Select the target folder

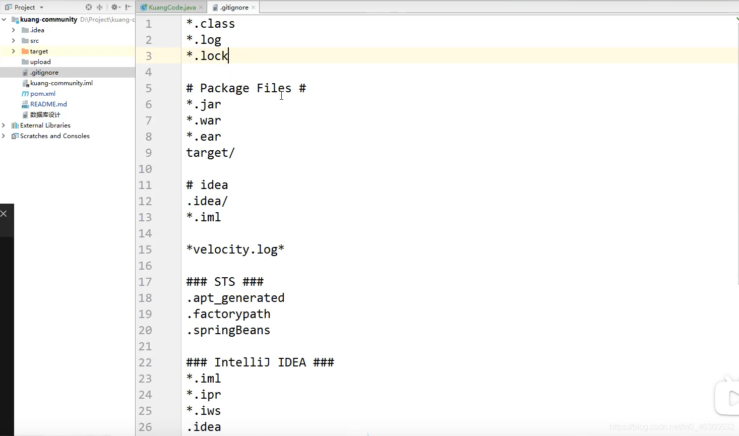(39, 51)
